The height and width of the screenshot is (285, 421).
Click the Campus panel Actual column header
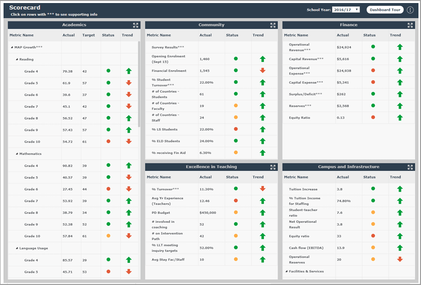point(343,177)
